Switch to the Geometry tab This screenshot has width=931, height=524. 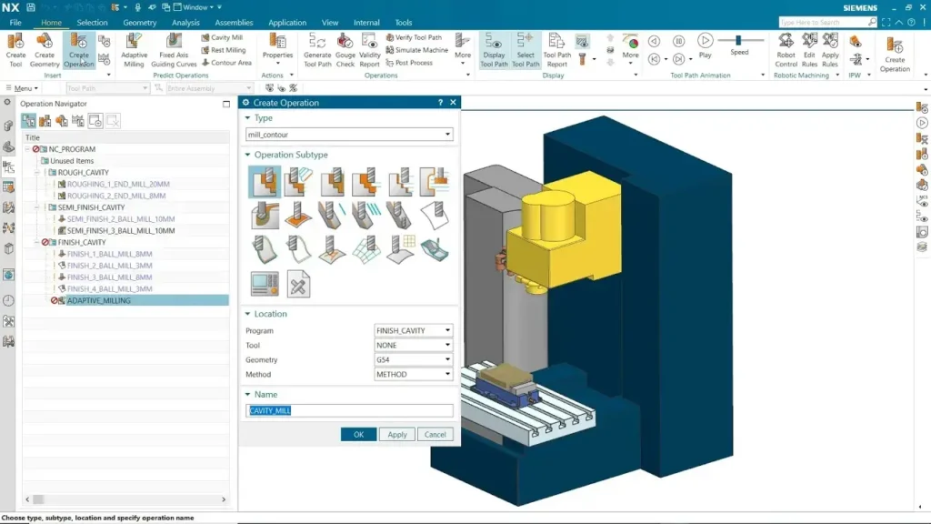139,22
